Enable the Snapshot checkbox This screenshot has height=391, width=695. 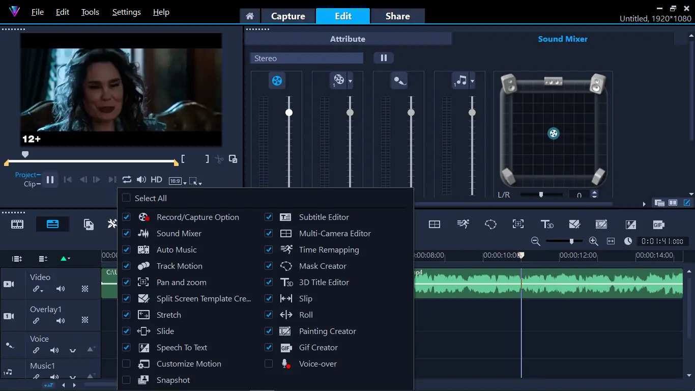(x=126, y=380)
